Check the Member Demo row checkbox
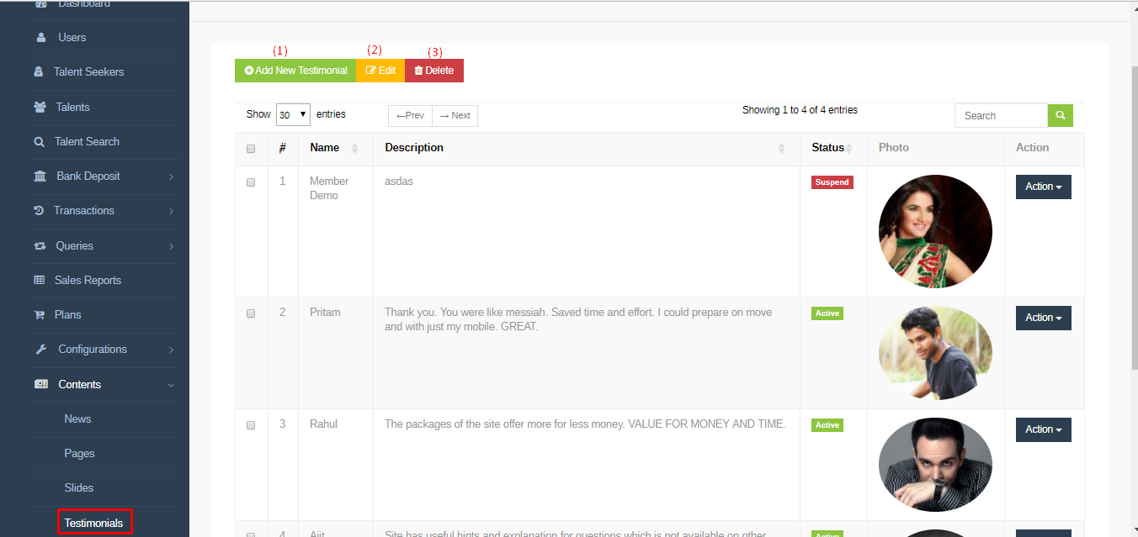The height and width of the screenshot is (537, 1138). tap(251, 182)
